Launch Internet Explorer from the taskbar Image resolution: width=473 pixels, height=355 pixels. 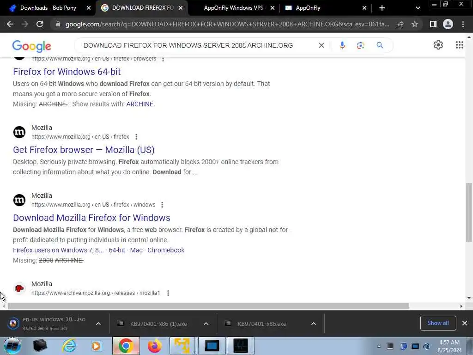[x=69, y=346]
